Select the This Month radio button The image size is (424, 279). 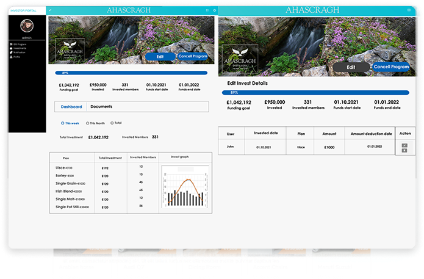87,123
